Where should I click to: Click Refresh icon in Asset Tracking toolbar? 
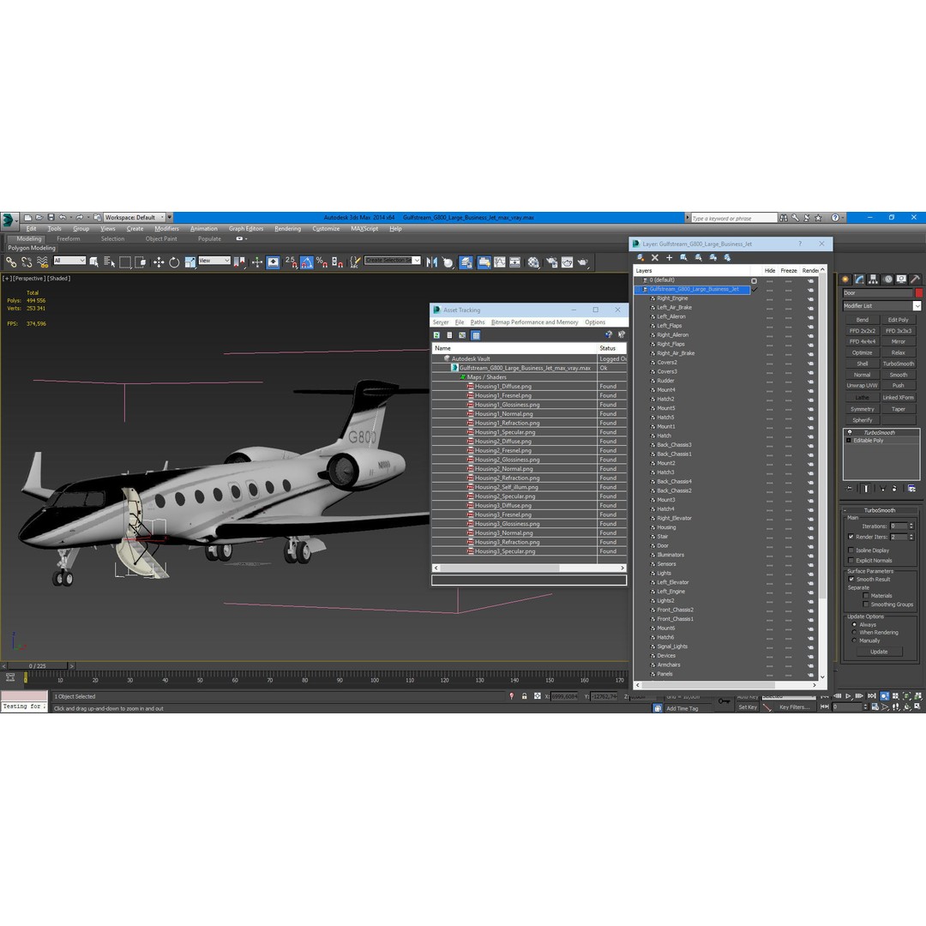pyautogui.click(x=437, y=335)
